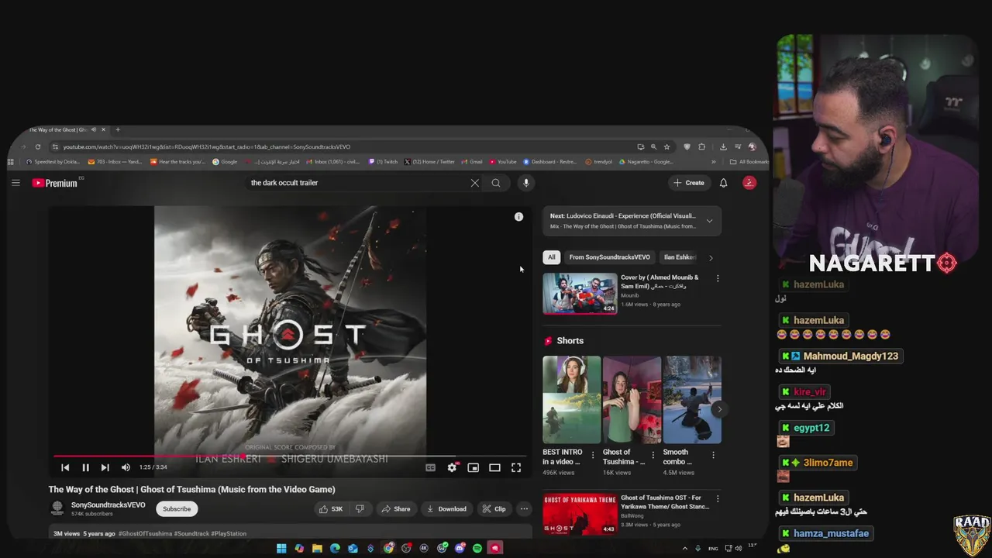Toggle closed captions (CC)

pyautogui.click(x=430, y=467)
